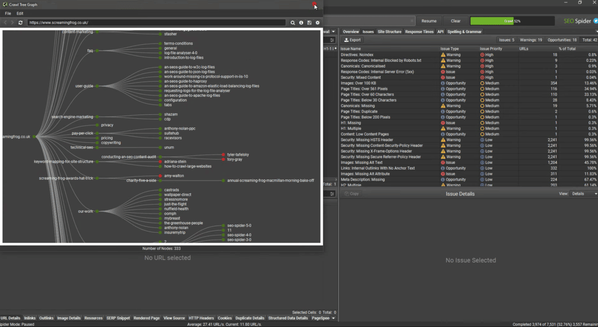Screen dimensions: 598x327
Task: Switch to the Overview tab
Action: 350,31
